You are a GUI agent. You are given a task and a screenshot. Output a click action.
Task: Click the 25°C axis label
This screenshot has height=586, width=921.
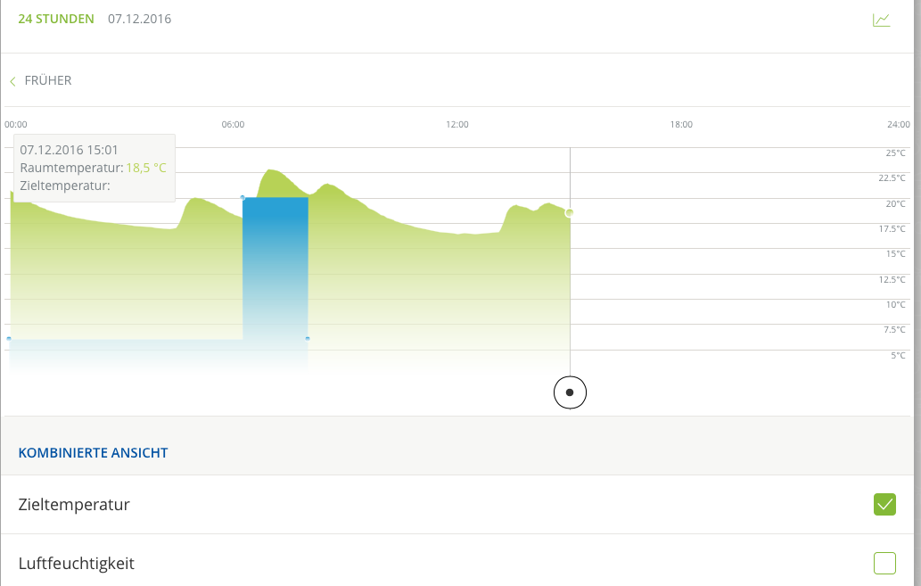click(x=896, y=153)
